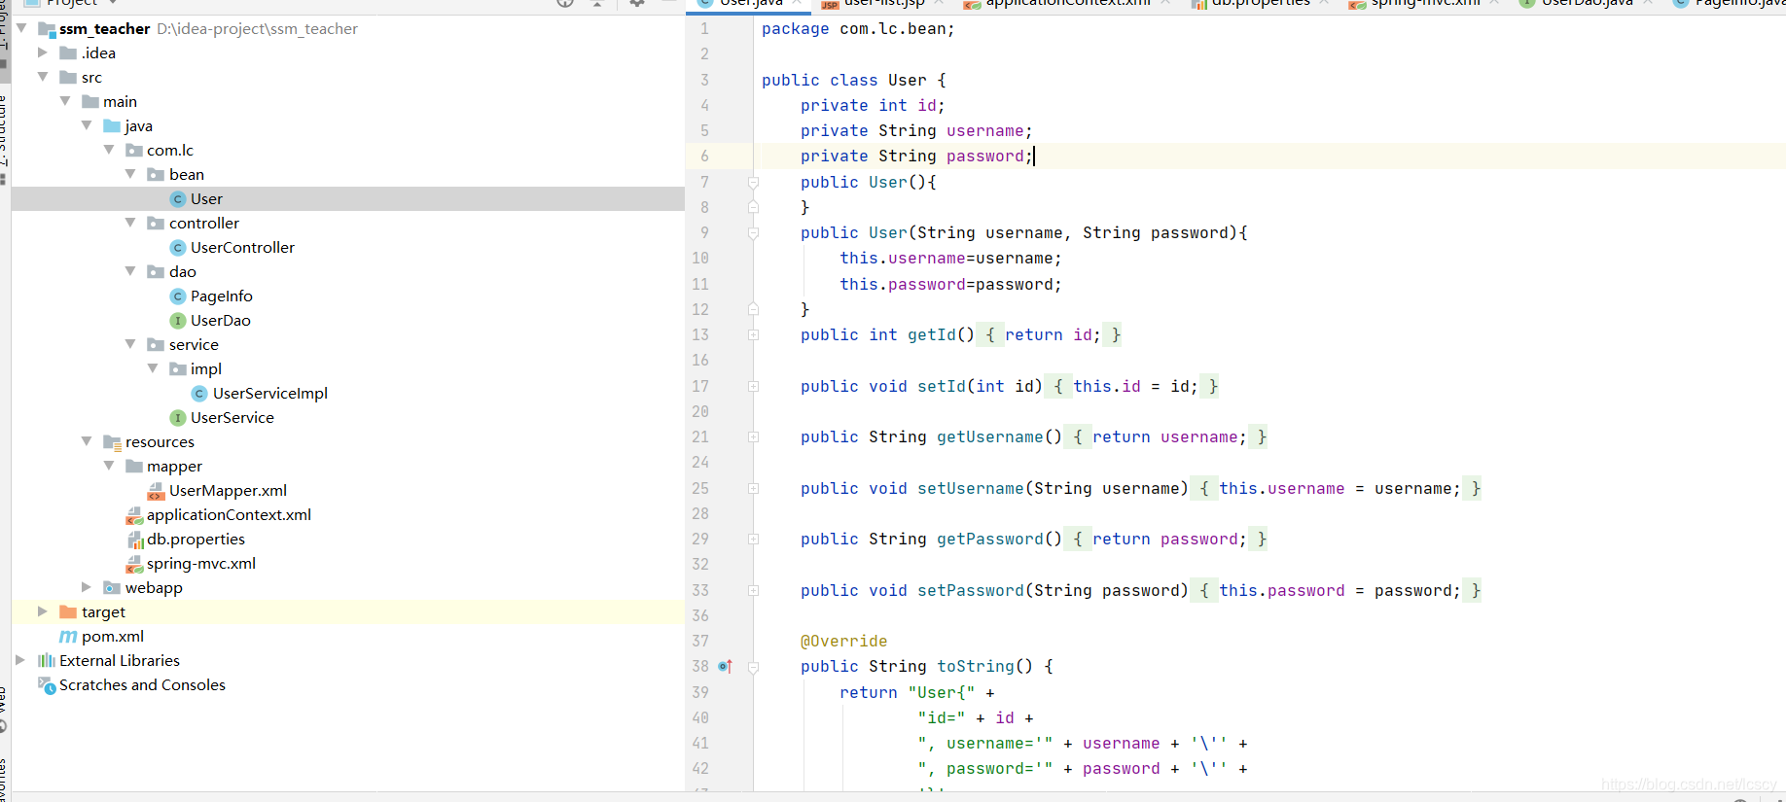Click the ssm_teacher module folder icon

point(47,29)
